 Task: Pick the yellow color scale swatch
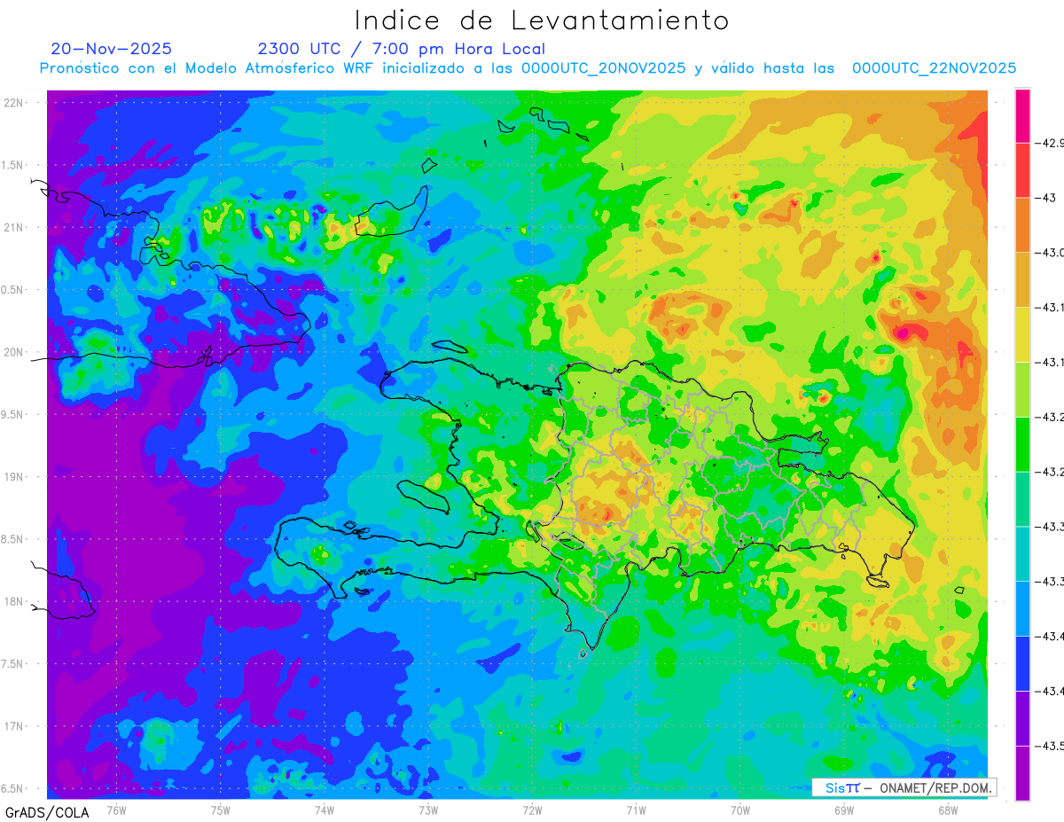[x=1022, y=335]
